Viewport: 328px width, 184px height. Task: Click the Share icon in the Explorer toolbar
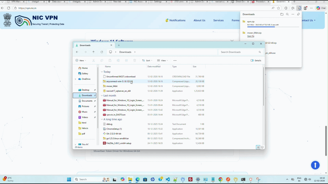[126, 60]
